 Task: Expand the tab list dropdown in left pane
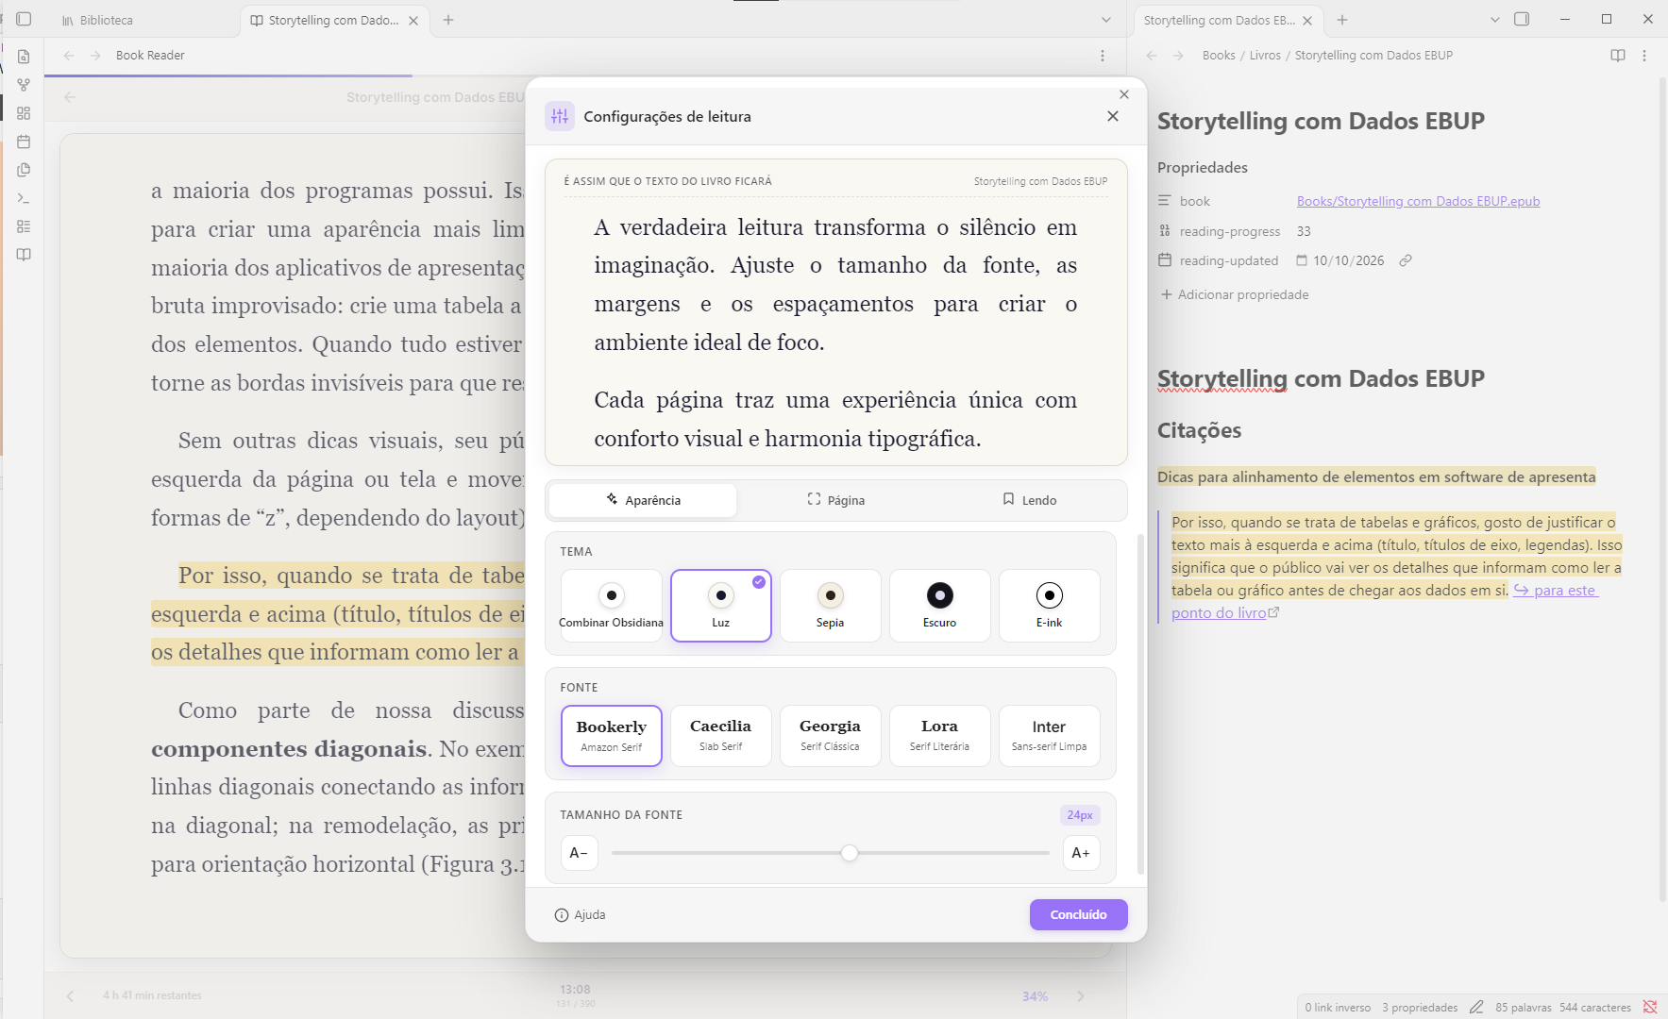tap(1106, 20)
